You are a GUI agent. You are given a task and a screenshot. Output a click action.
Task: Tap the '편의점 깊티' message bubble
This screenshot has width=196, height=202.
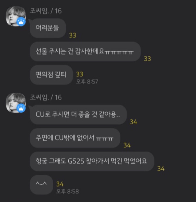point(51,75)
